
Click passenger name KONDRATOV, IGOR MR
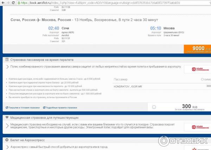pyautogui.click(x=128, y=87)
